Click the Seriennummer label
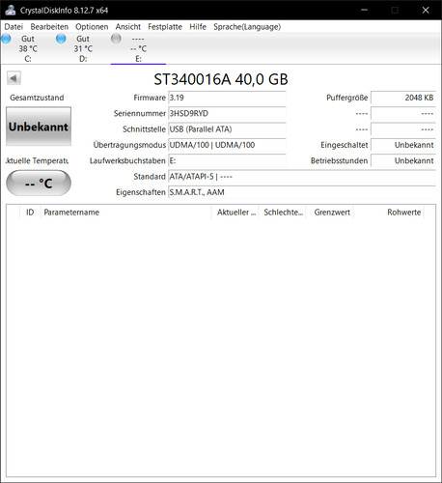The height and width of the screenshot is (483, 442). (140, 113)
